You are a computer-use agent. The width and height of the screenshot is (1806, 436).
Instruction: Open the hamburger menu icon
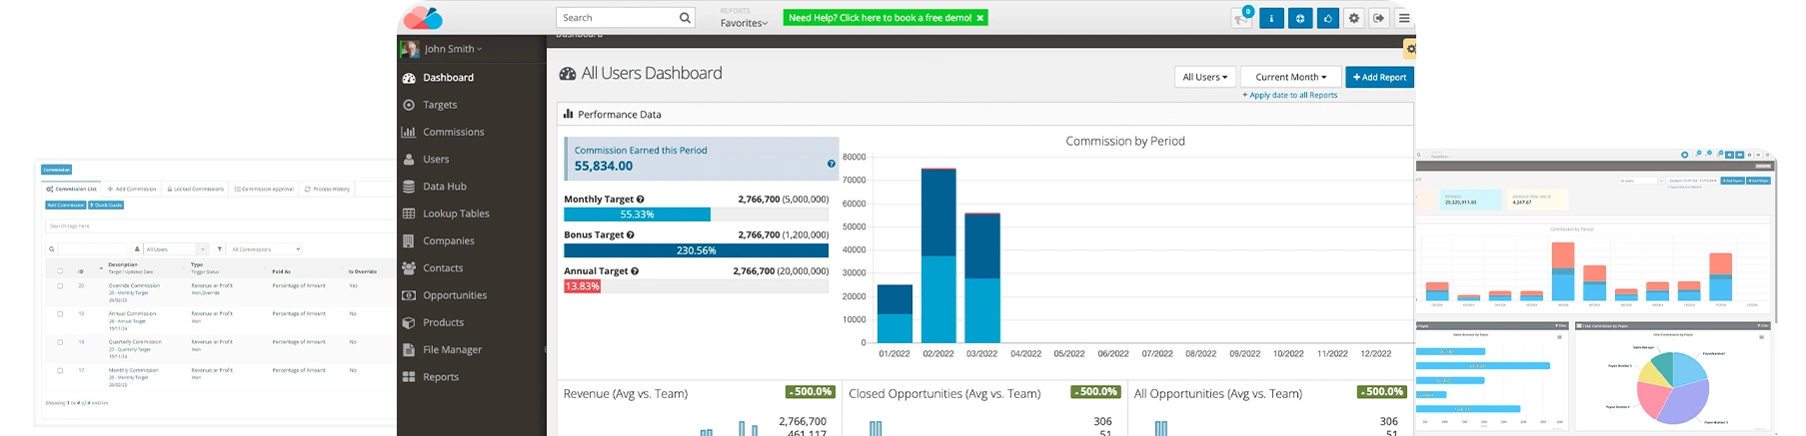click(x=1404, y=18)
